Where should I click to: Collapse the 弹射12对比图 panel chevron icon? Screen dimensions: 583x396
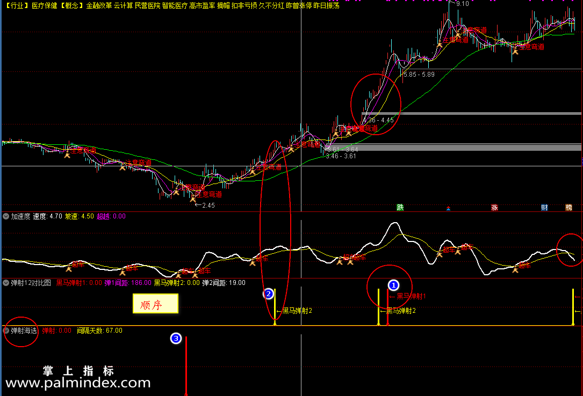pyautogui.click(x=5, y=283)
